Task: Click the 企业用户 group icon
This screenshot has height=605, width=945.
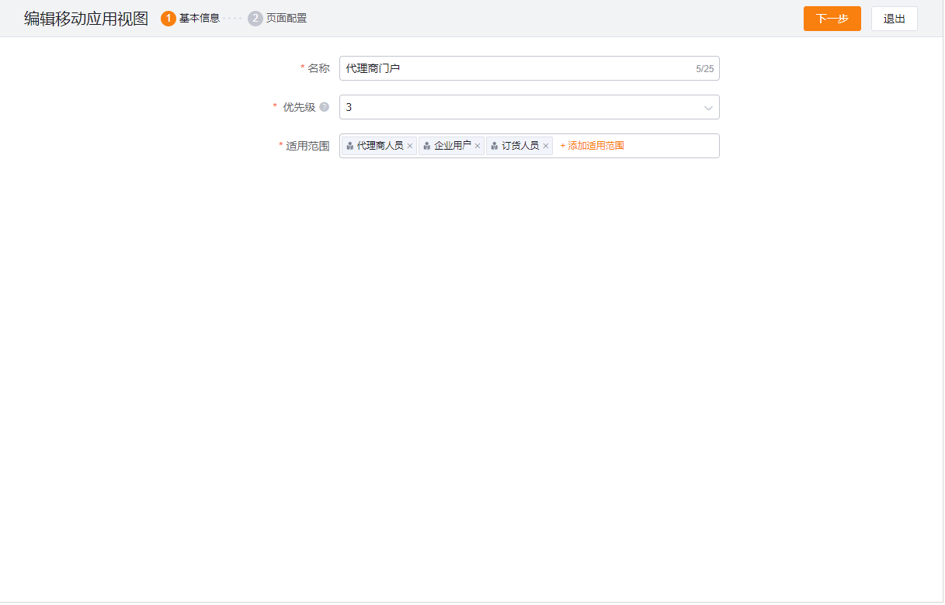Action: [x=427, y=146]
